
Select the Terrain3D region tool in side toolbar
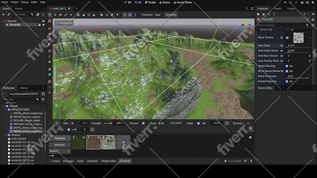50,21
